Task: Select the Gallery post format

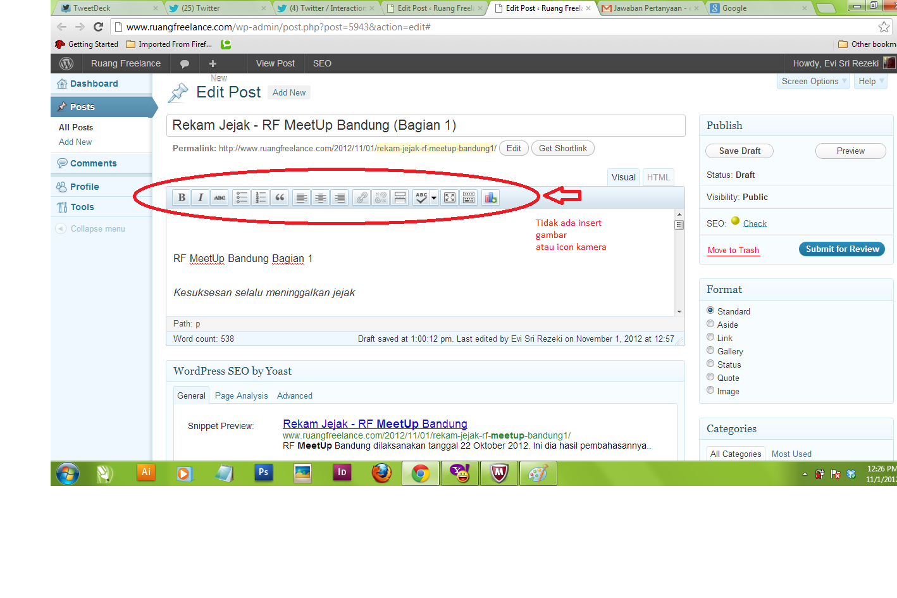Action: click(710, 350)
